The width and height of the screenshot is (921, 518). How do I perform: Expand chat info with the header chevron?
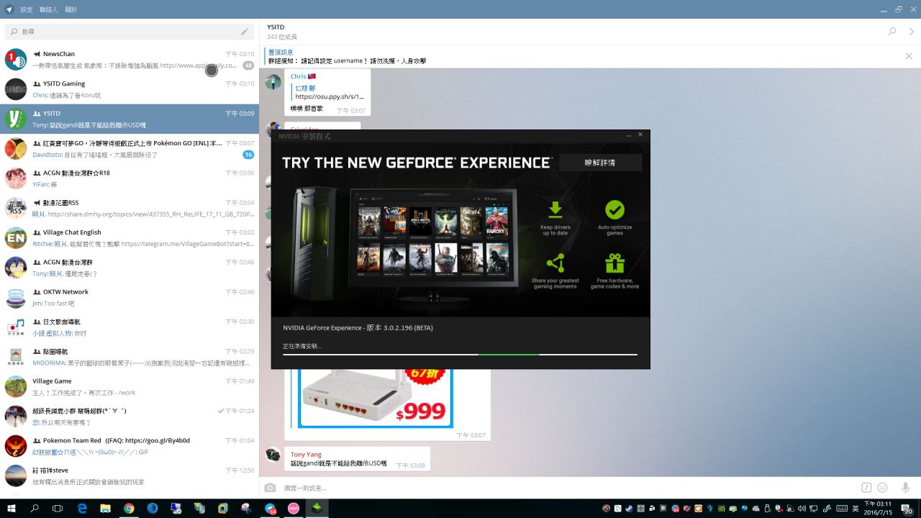pos(912,32)
